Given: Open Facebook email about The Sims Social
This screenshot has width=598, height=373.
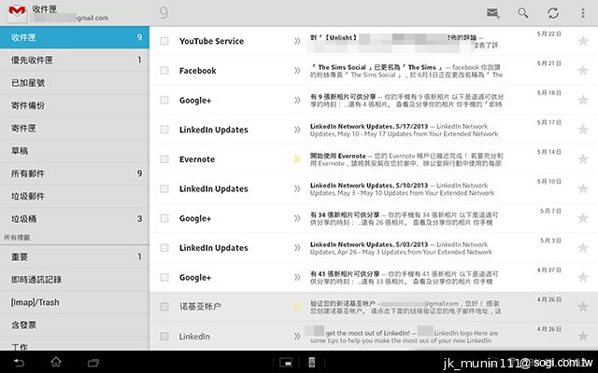Looking at the screenshot, I should [x=374, y=71].
